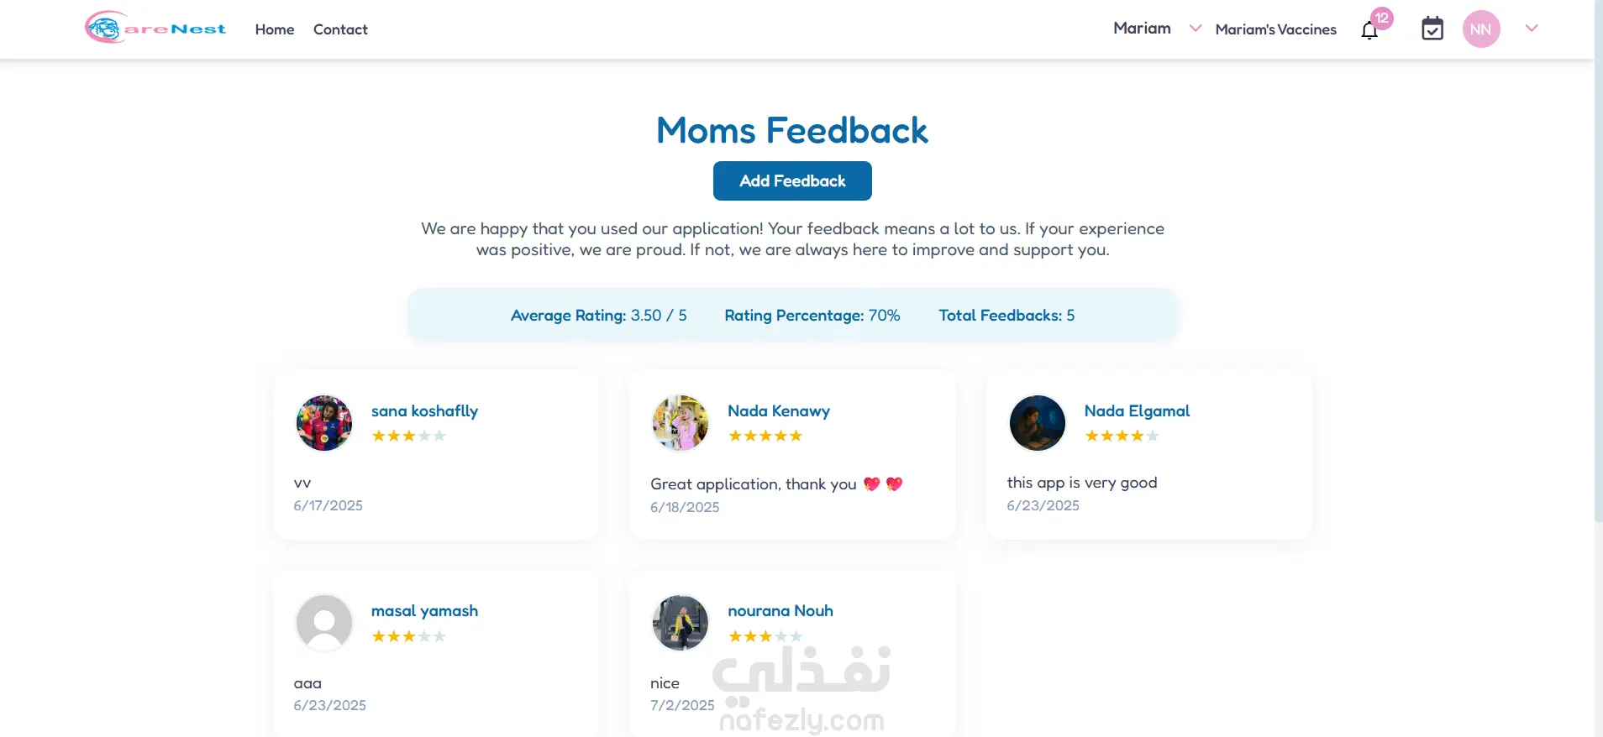This screenshot has width=1603, height=737.
Task: Open the Contact page
Action: tap(340, 29)
